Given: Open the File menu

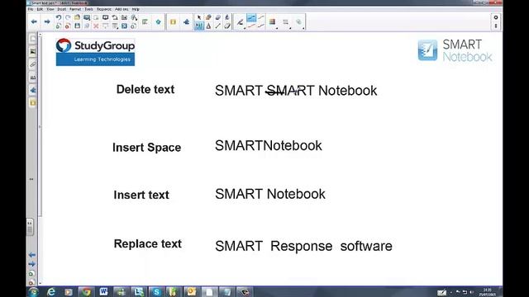Looking at the screenshot, I should pyautogui.click(x=31, y=9).
